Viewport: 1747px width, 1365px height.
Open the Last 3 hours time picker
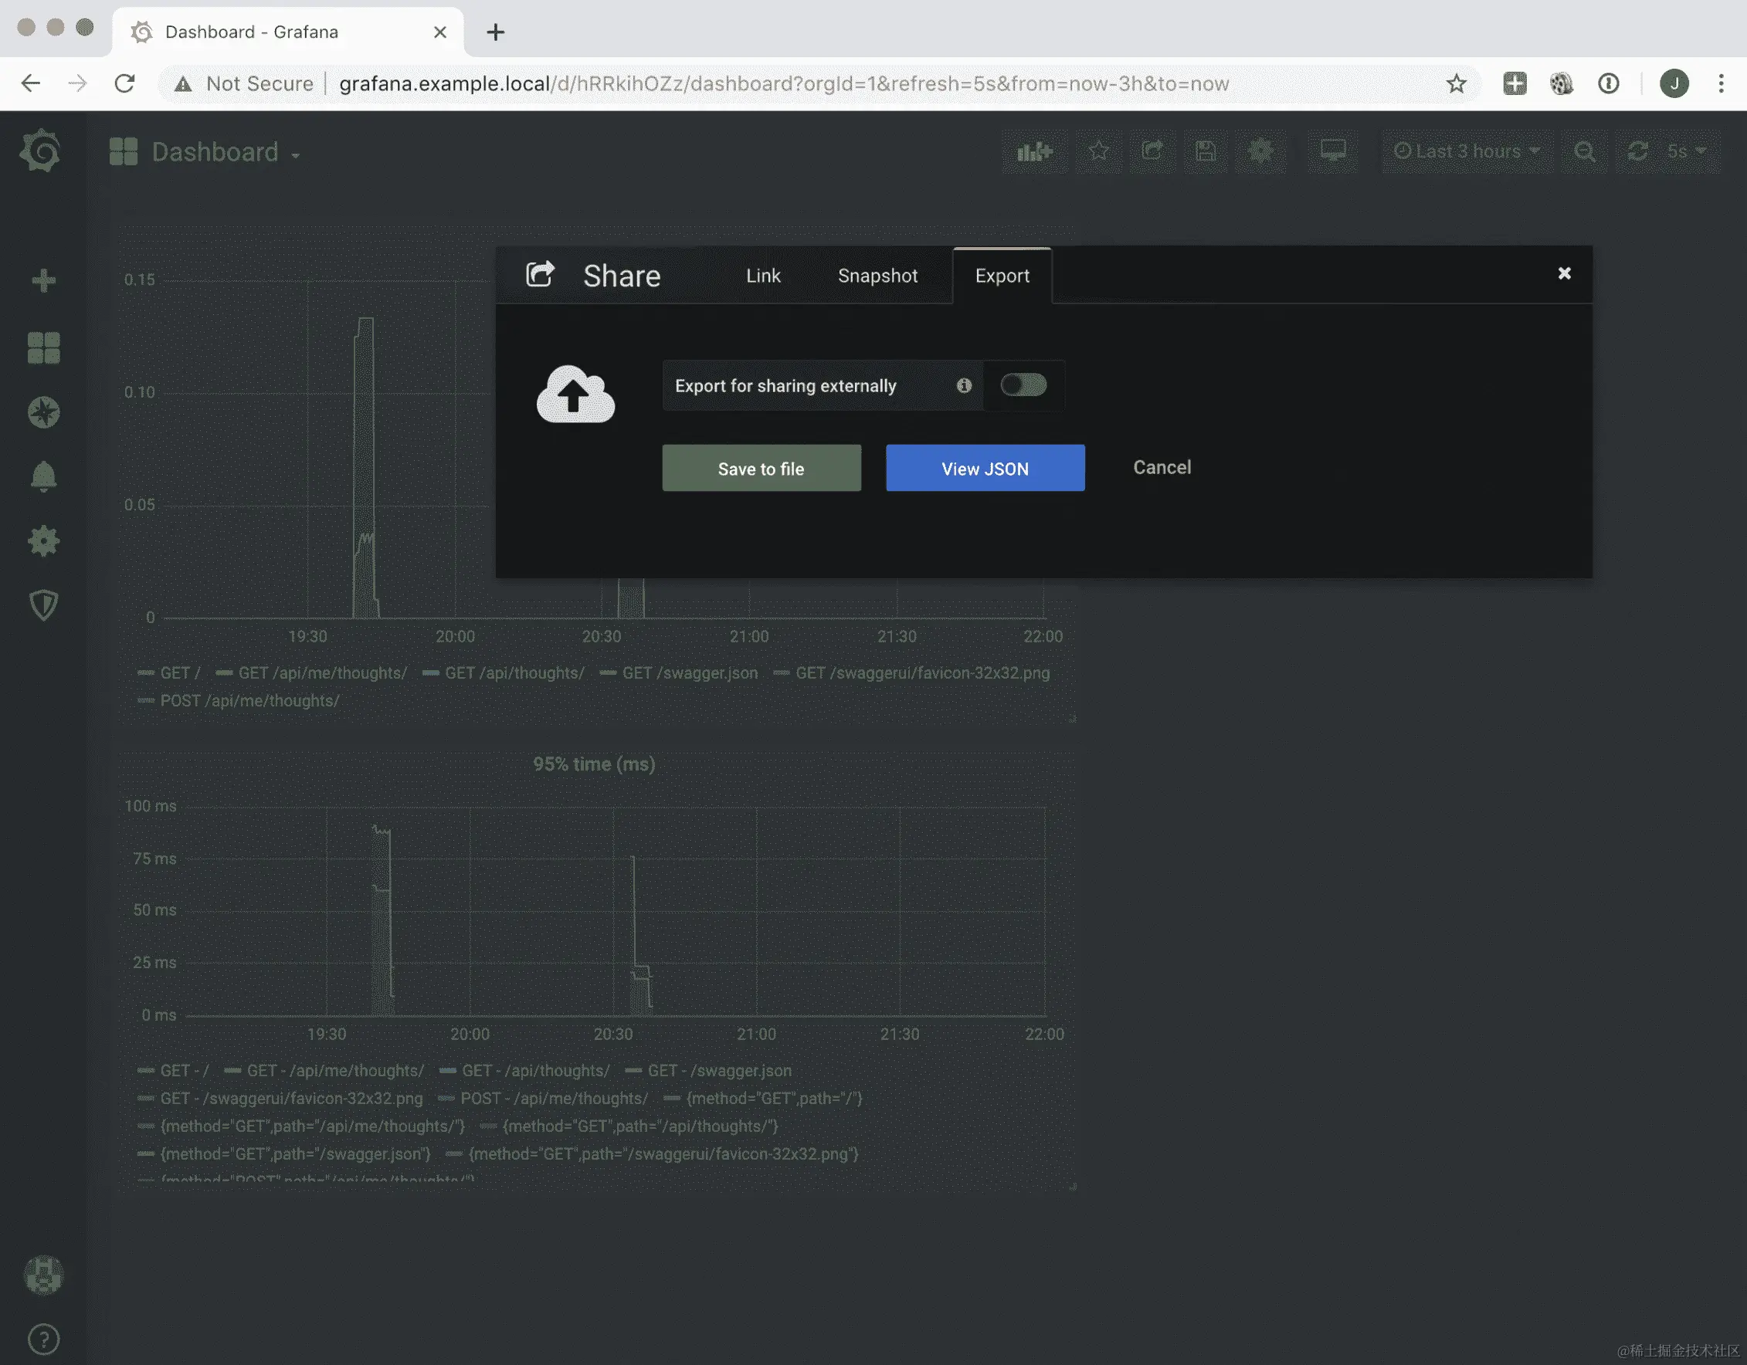(1467, 151)
